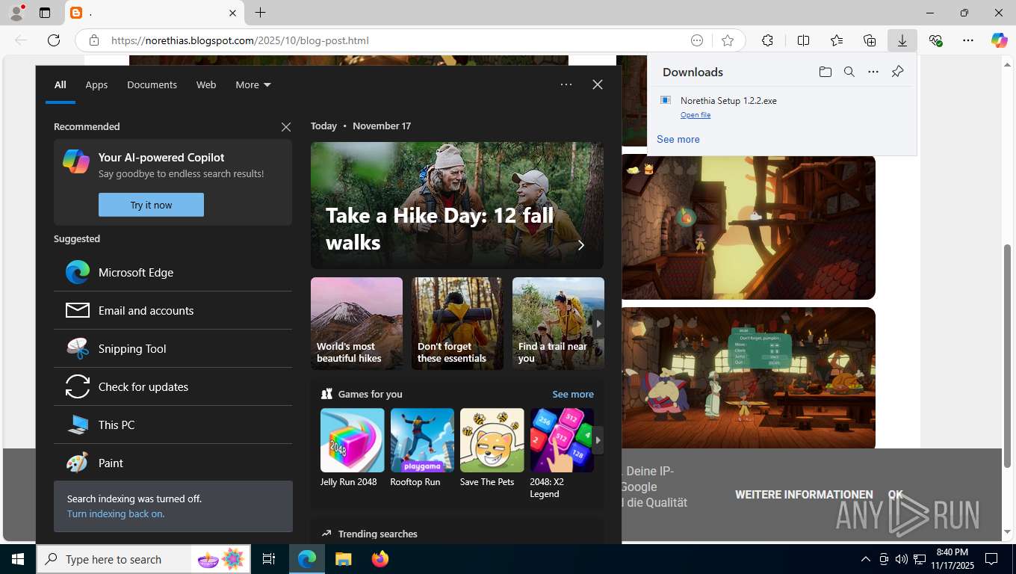The height and width of the screenshot is (574, 1016).
Task: Click Try it now for Copilot
Action: [x=151, y=205]
